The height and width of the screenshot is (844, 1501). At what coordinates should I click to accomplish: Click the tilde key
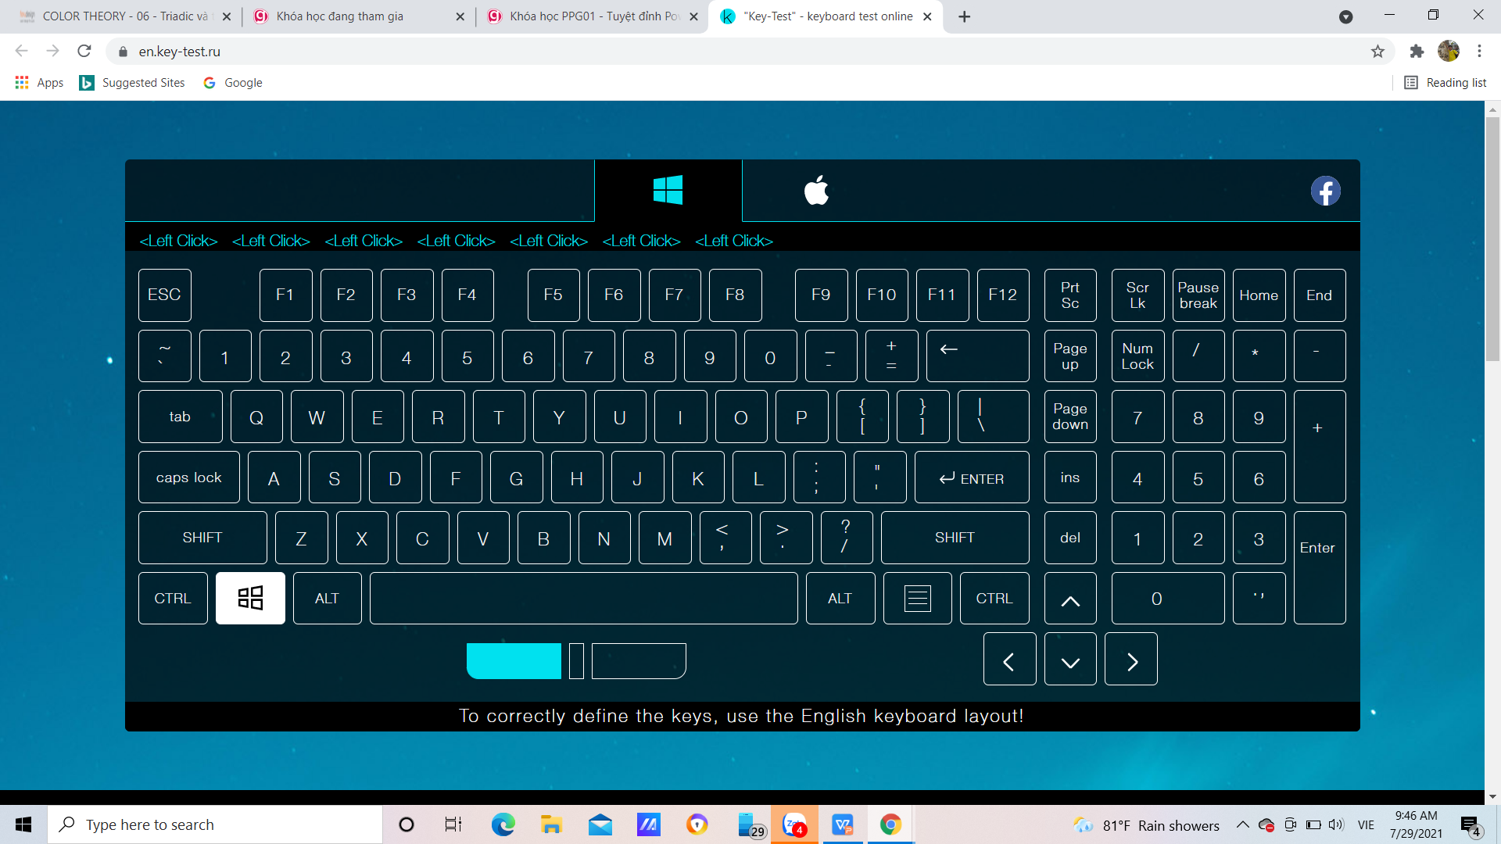pos(164,356)
